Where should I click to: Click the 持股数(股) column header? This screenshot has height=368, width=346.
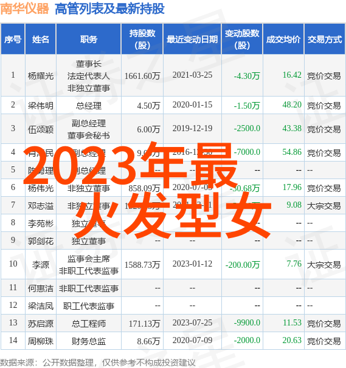(142, 39)
